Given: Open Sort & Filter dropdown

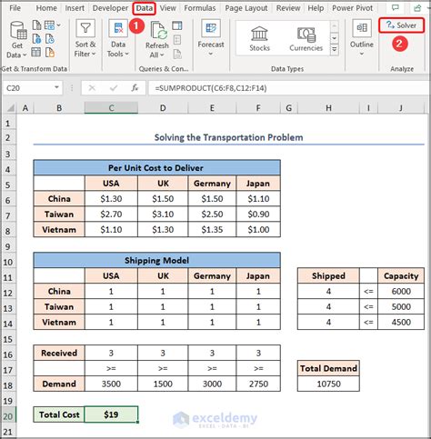Looking at the screenshot, I should point(85,49).
